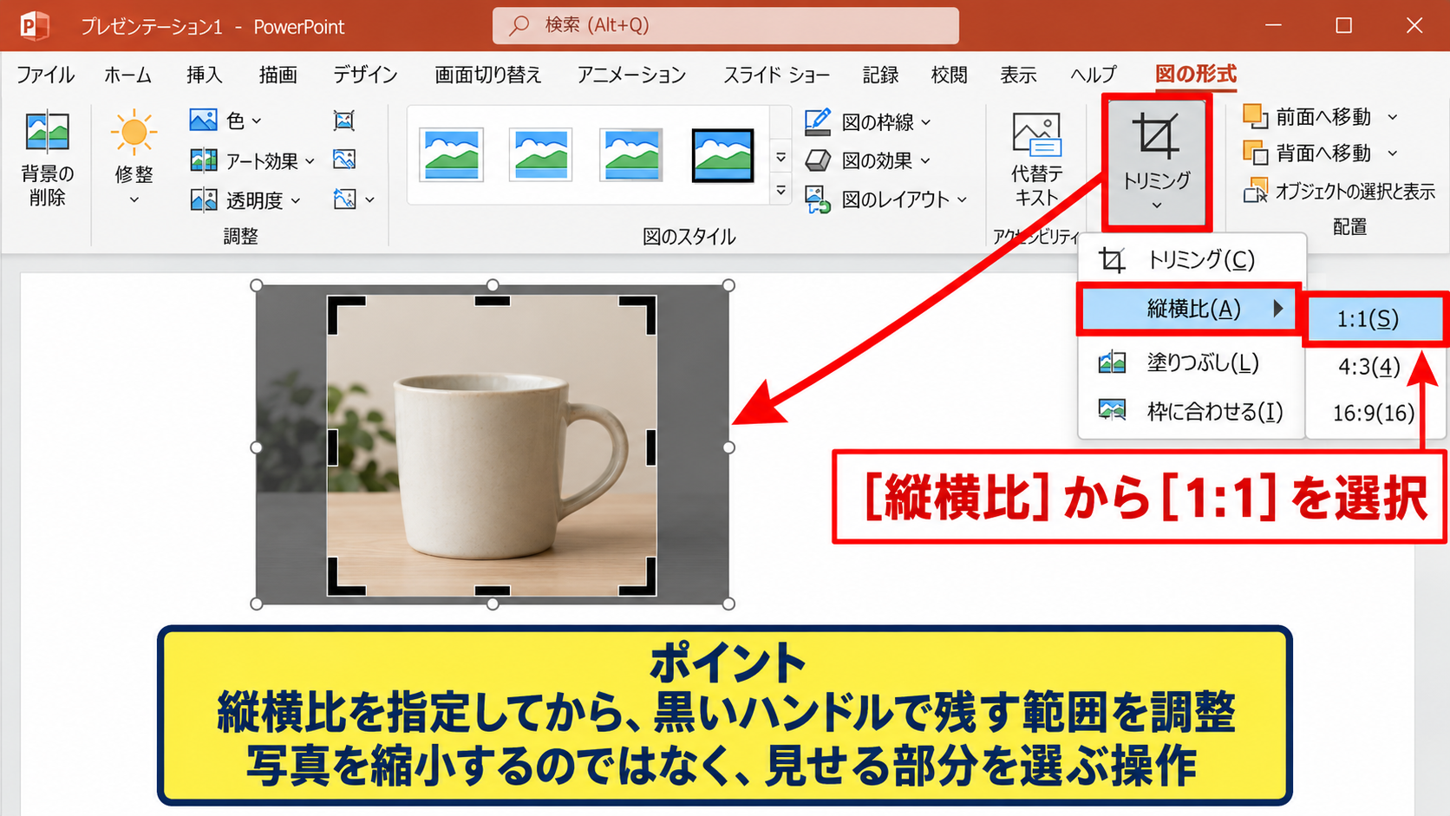Open the 修整 corrections sun icon
Screen dimensions: 1450x816
(134, 133)
